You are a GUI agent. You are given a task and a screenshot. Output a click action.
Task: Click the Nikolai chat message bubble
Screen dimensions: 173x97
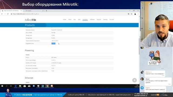tap(158, 82)
